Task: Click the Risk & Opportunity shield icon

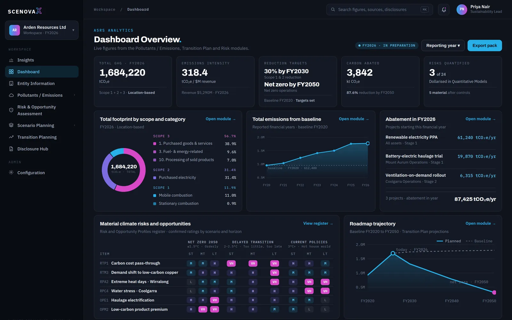Action: (11, 110)
